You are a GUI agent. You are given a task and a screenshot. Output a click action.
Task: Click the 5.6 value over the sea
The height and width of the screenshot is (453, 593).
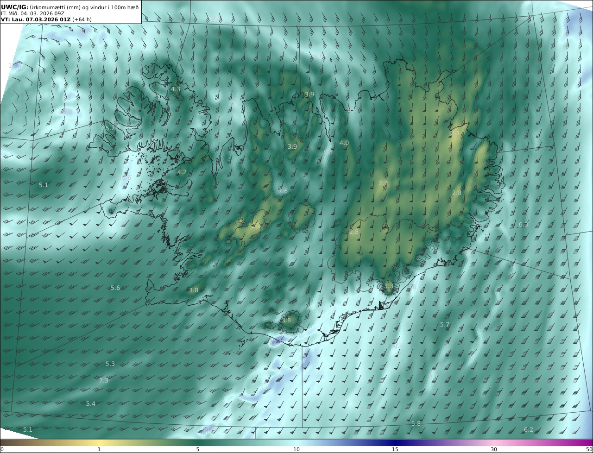click(115, 288)
